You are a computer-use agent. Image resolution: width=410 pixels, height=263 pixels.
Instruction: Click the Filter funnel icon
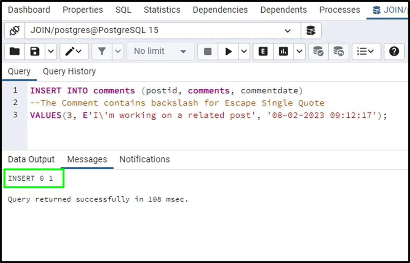point(102,51)
